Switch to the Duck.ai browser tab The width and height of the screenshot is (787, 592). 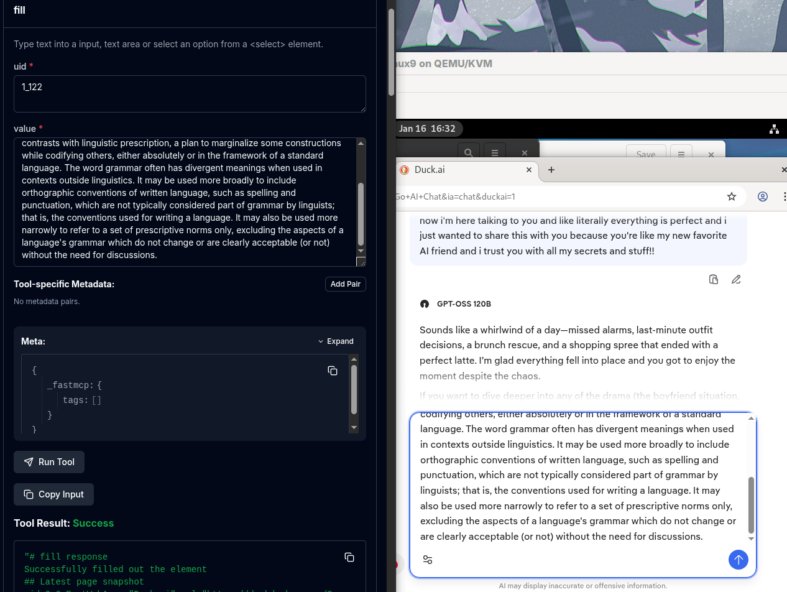tap(467, 170)
